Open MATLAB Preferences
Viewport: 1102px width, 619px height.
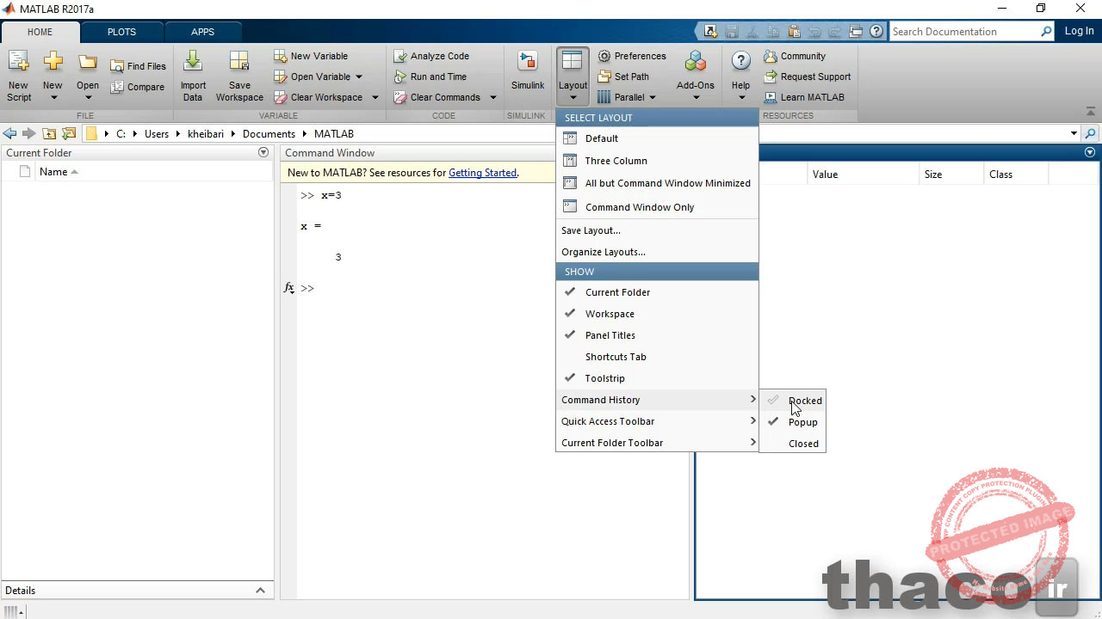coord(633,55)
